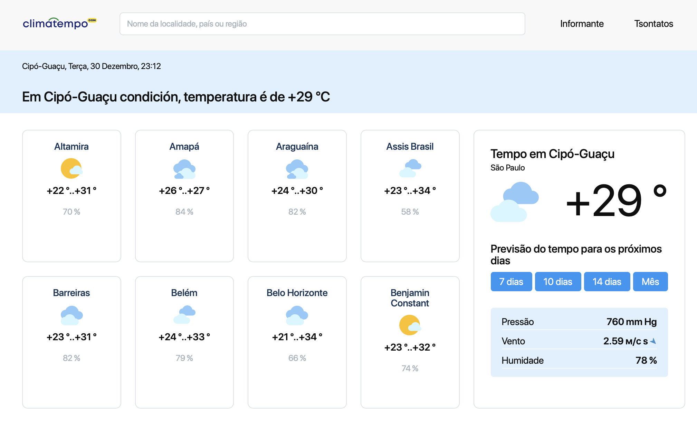
Task: Click the Tempo em Cipó-Guaçu heading
Action: coord(552,154)
